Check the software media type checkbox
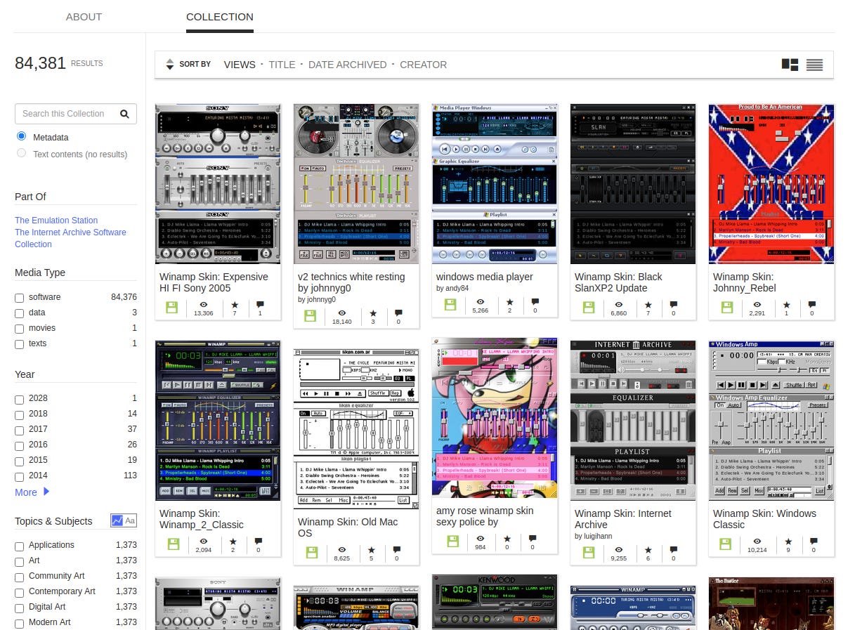Viewport: 855px width, 630px height. pos(19,298)
